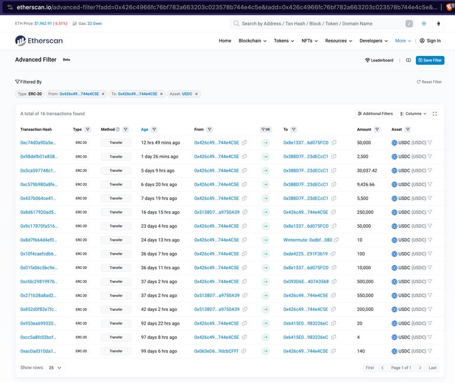The height and width of the screenshot is (383, 455).
Task: Open the documentation book icon beside Leaderboard
Action: pyautogui.click(x=408, y=60)
